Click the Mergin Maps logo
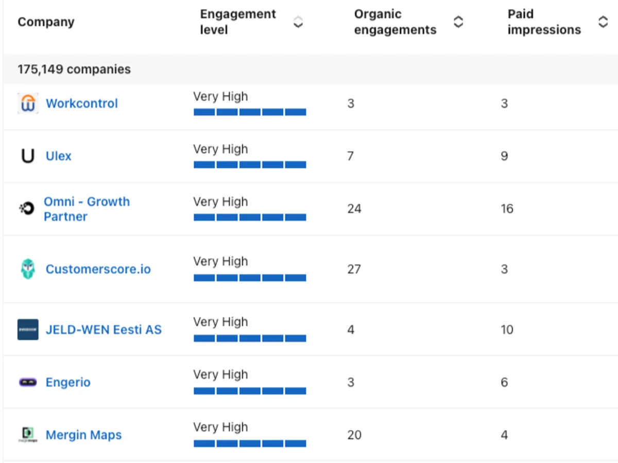The width and height of the screenshot is (618, 463). (x=28, y=435)
